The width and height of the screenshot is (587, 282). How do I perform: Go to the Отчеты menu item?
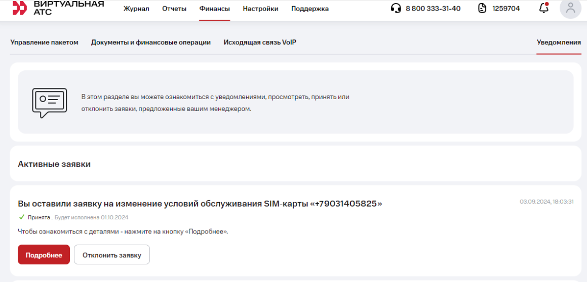(174, 9)
